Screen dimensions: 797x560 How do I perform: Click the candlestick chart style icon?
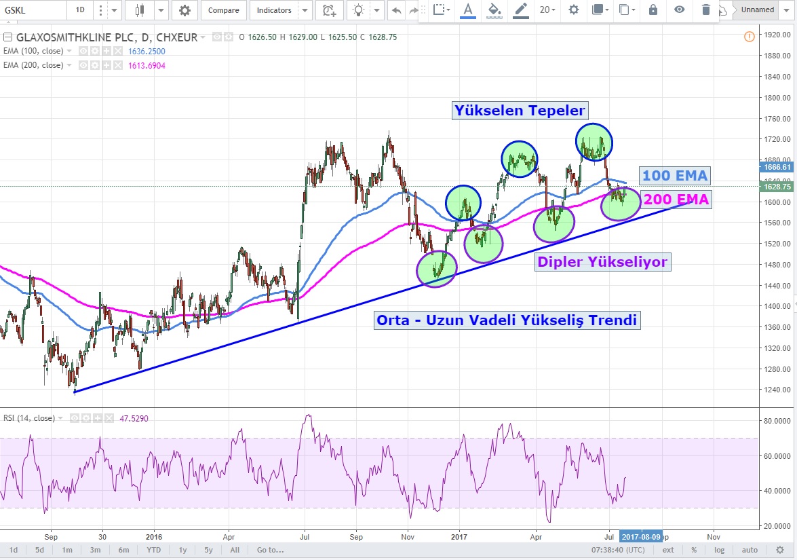(x=140, y=10)
